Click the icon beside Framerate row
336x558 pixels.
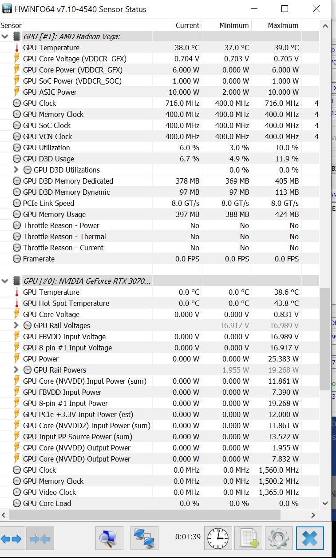pos(17,259)
